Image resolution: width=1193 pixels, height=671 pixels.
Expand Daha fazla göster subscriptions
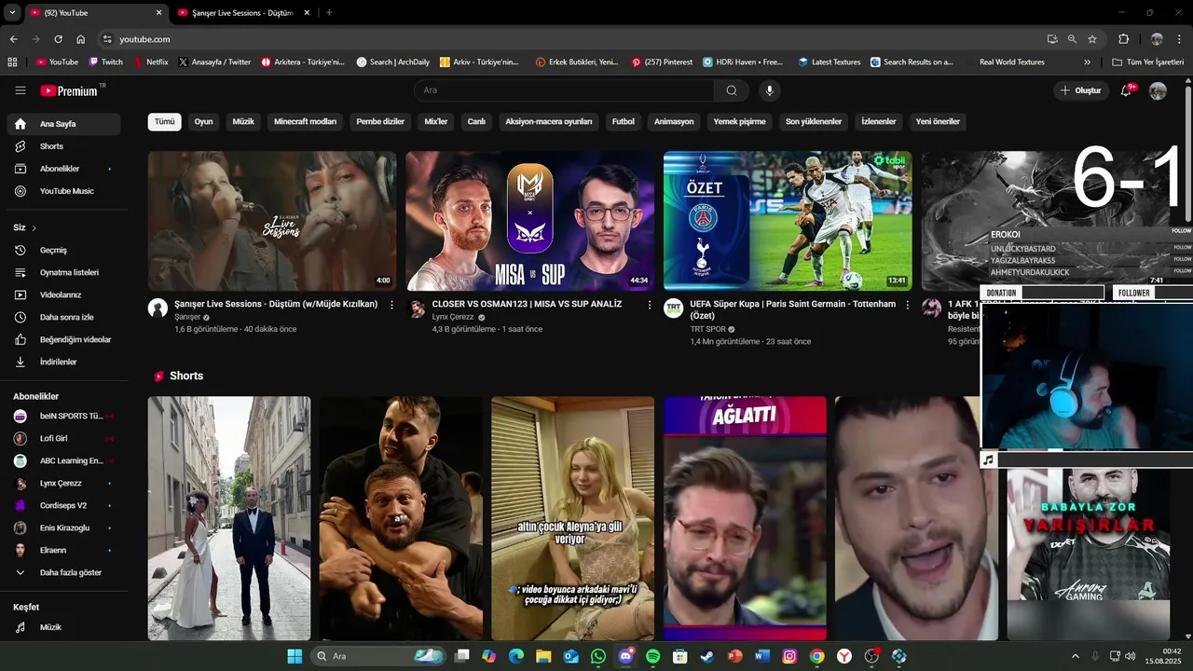(63, 572)
